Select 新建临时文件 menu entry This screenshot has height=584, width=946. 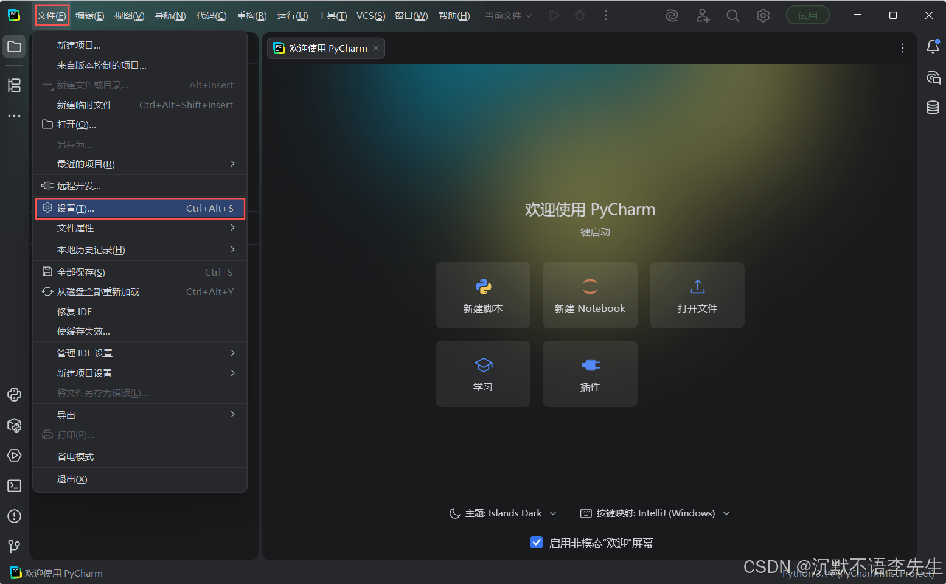tap(140, 105)
